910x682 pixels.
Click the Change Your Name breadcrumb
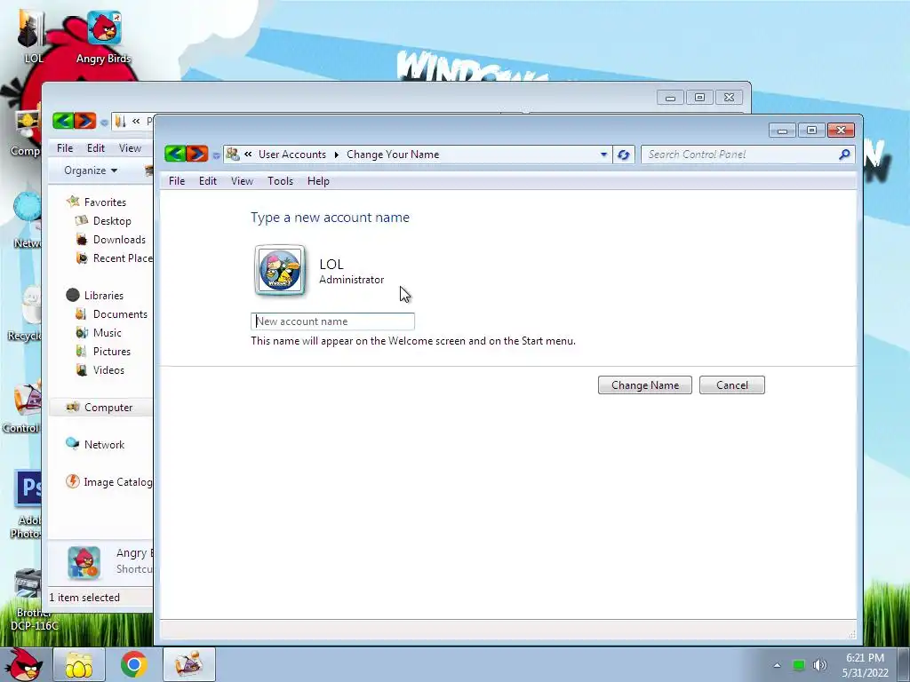393,155
